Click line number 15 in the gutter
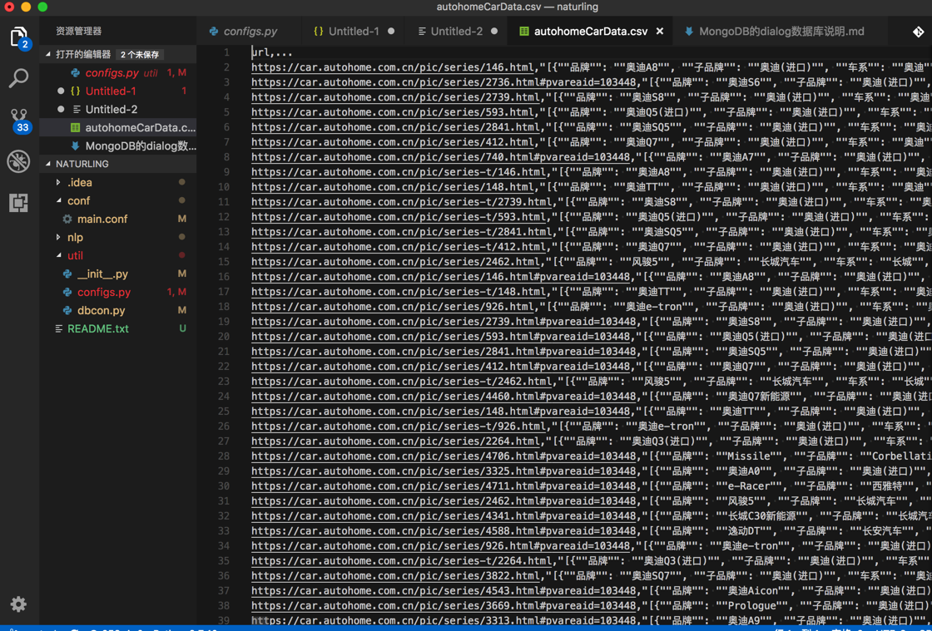932x631 pixels. coord(224,262)
